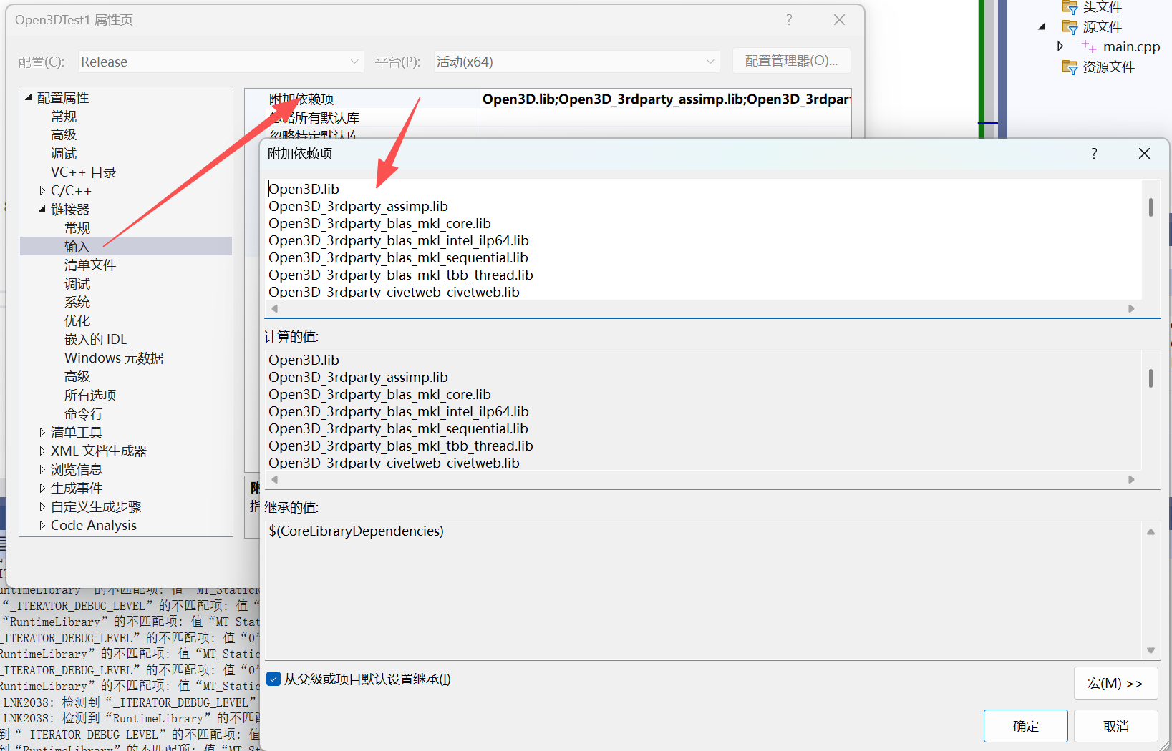Click the 资源文件 filter folder icon in Solution Explorer

click(1070, 67)
